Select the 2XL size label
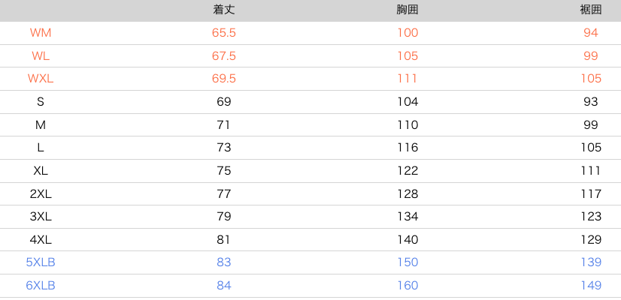 pos(41,193)
